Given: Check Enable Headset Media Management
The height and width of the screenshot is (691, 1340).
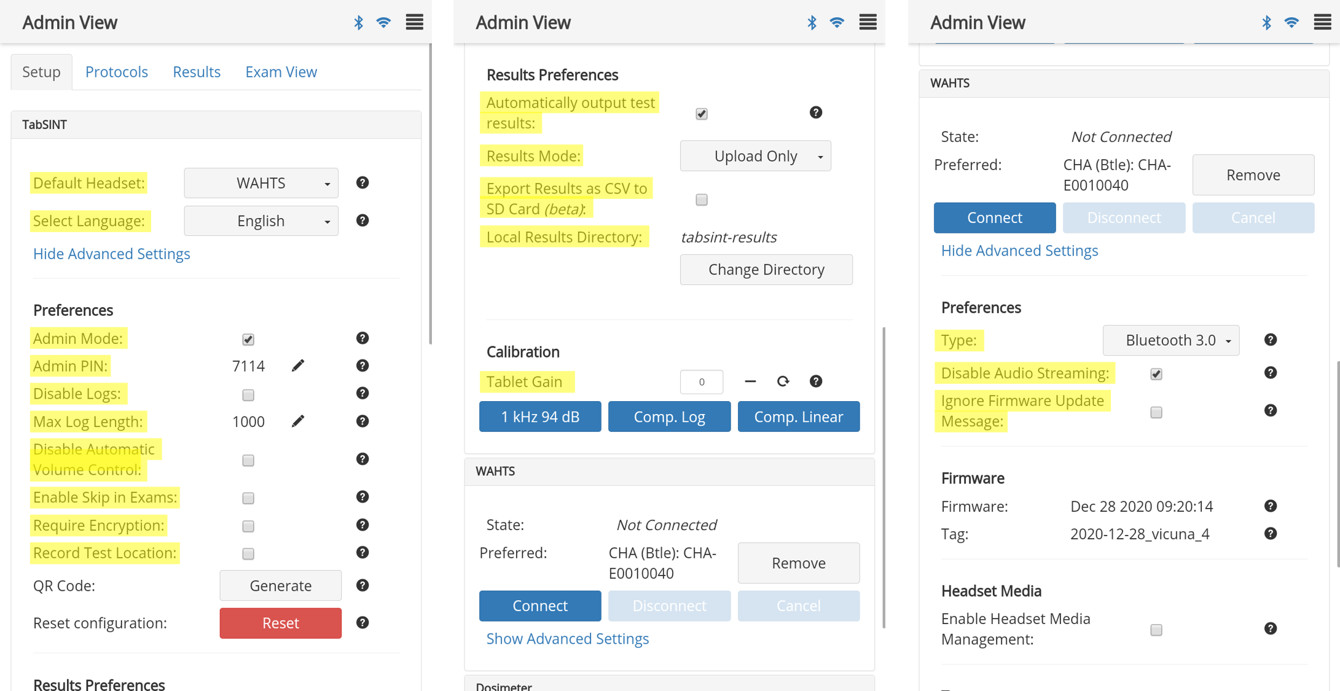Looking at the screenshot, I should point(1156,630).
